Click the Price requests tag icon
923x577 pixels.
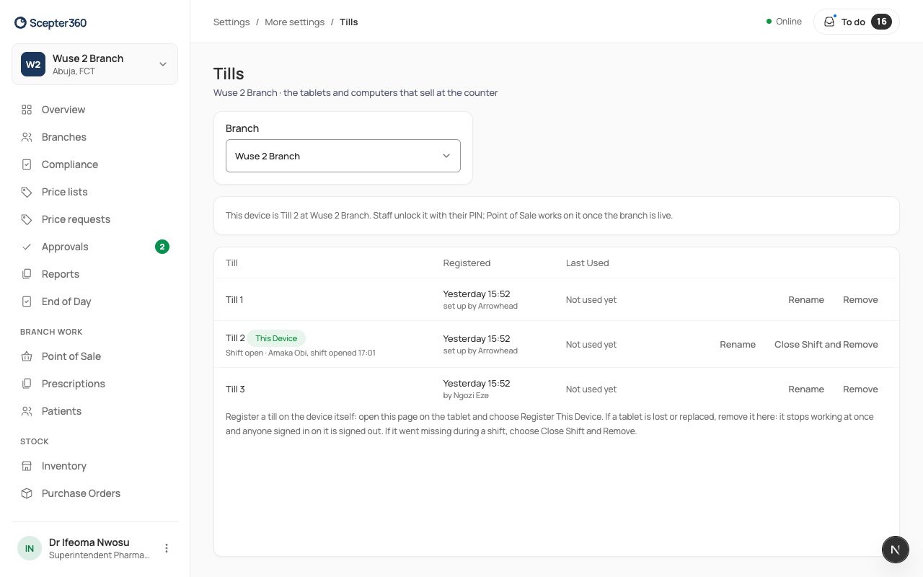[x=27, y=219]
